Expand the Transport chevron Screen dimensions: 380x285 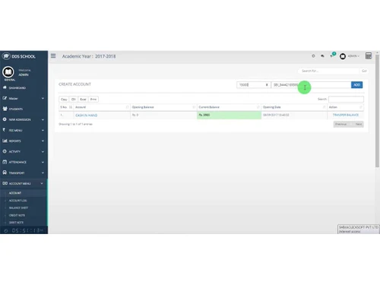(43, 173)
